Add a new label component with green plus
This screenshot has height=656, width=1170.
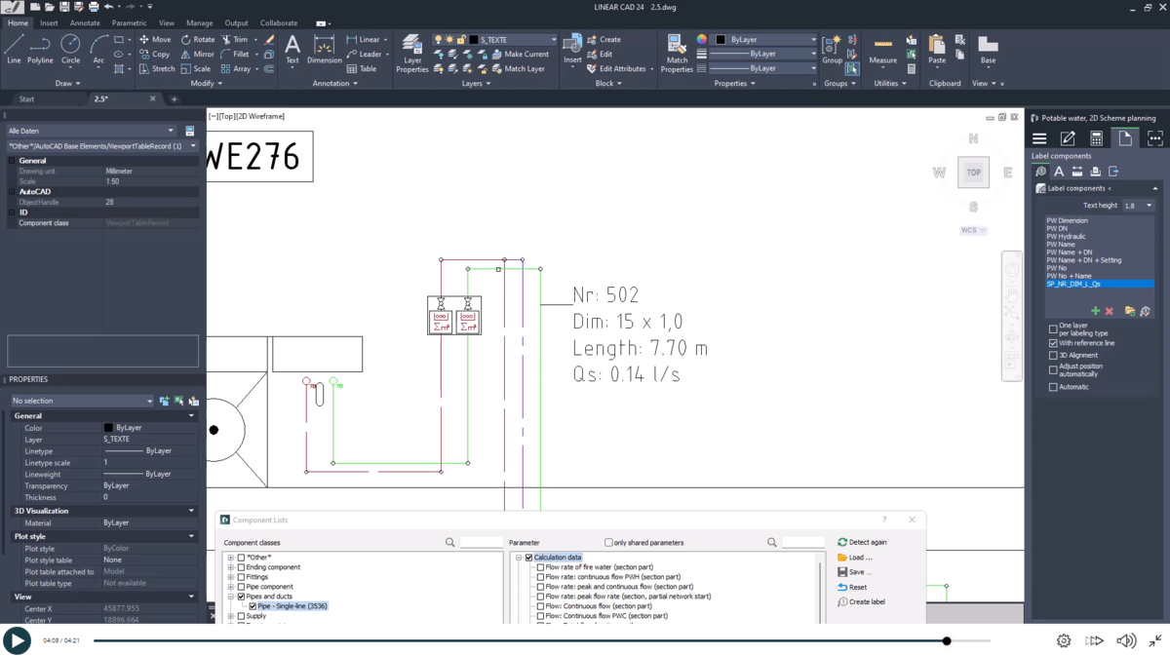[x=1095, y=310]
